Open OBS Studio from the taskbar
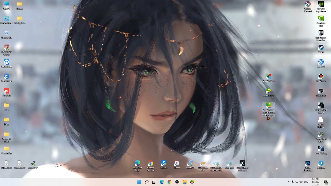Image resolution: width=331 pixels, height=186 pixels. 177,182
